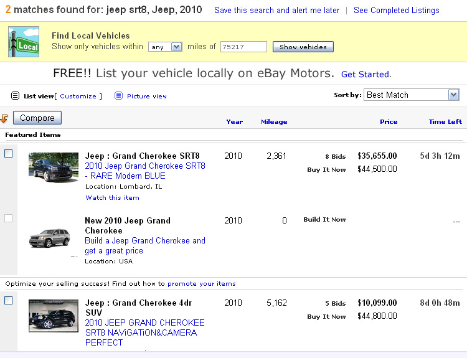Screen dimensions: 467x358
Task: Click Watch this item link
Action: click(112, 197)
